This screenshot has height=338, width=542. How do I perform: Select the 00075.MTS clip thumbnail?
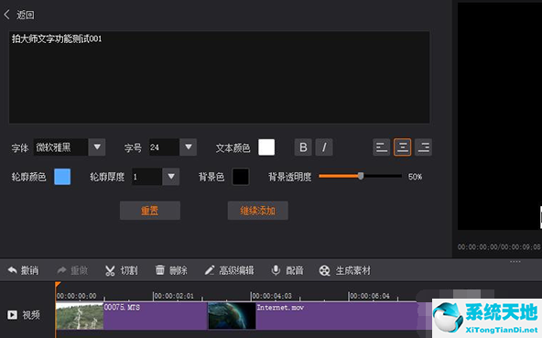(80, 316)
